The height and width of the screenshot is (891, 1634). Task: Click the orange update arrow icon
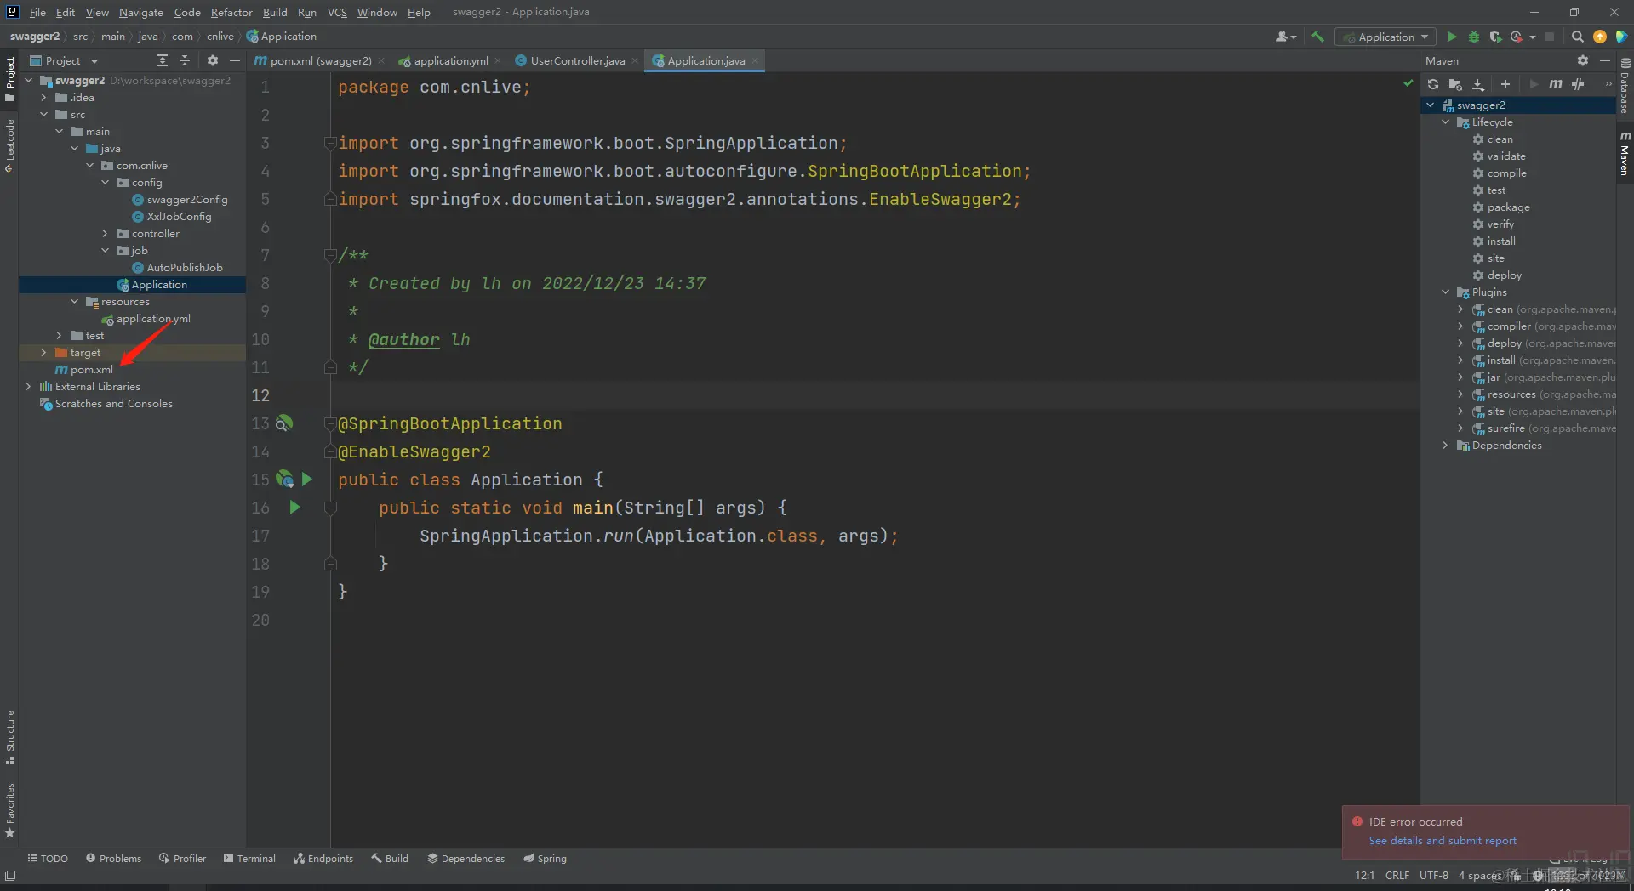pos(1600,37)
